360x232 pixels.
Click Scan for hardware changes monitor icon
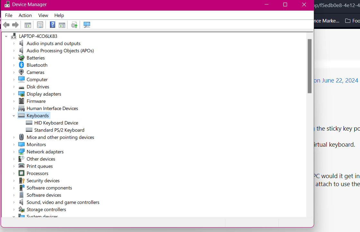87,25
